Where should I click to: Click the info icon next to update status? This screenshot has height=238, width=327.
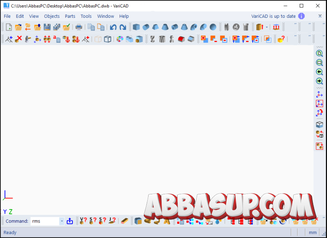[x=301, y=16]
